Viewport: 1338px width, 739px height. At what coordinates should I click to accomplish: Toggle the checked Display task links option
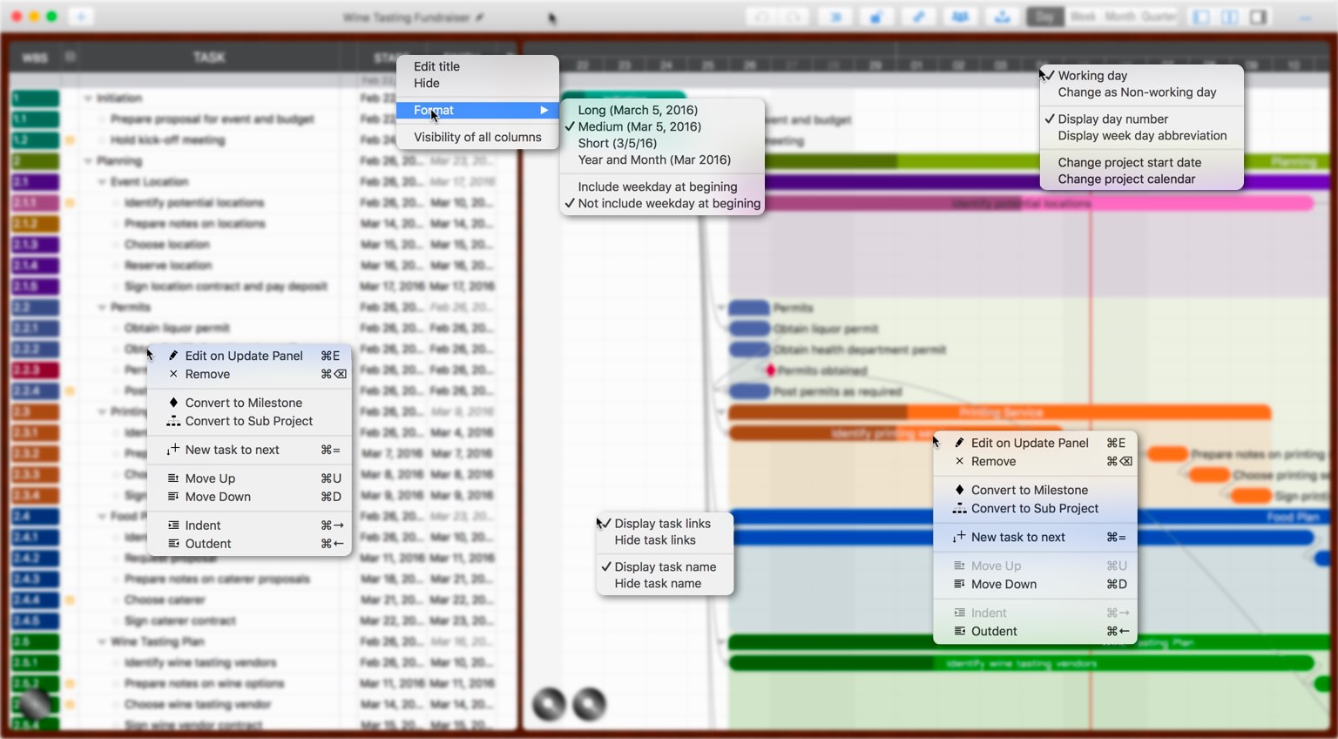(x=662, y=524)
